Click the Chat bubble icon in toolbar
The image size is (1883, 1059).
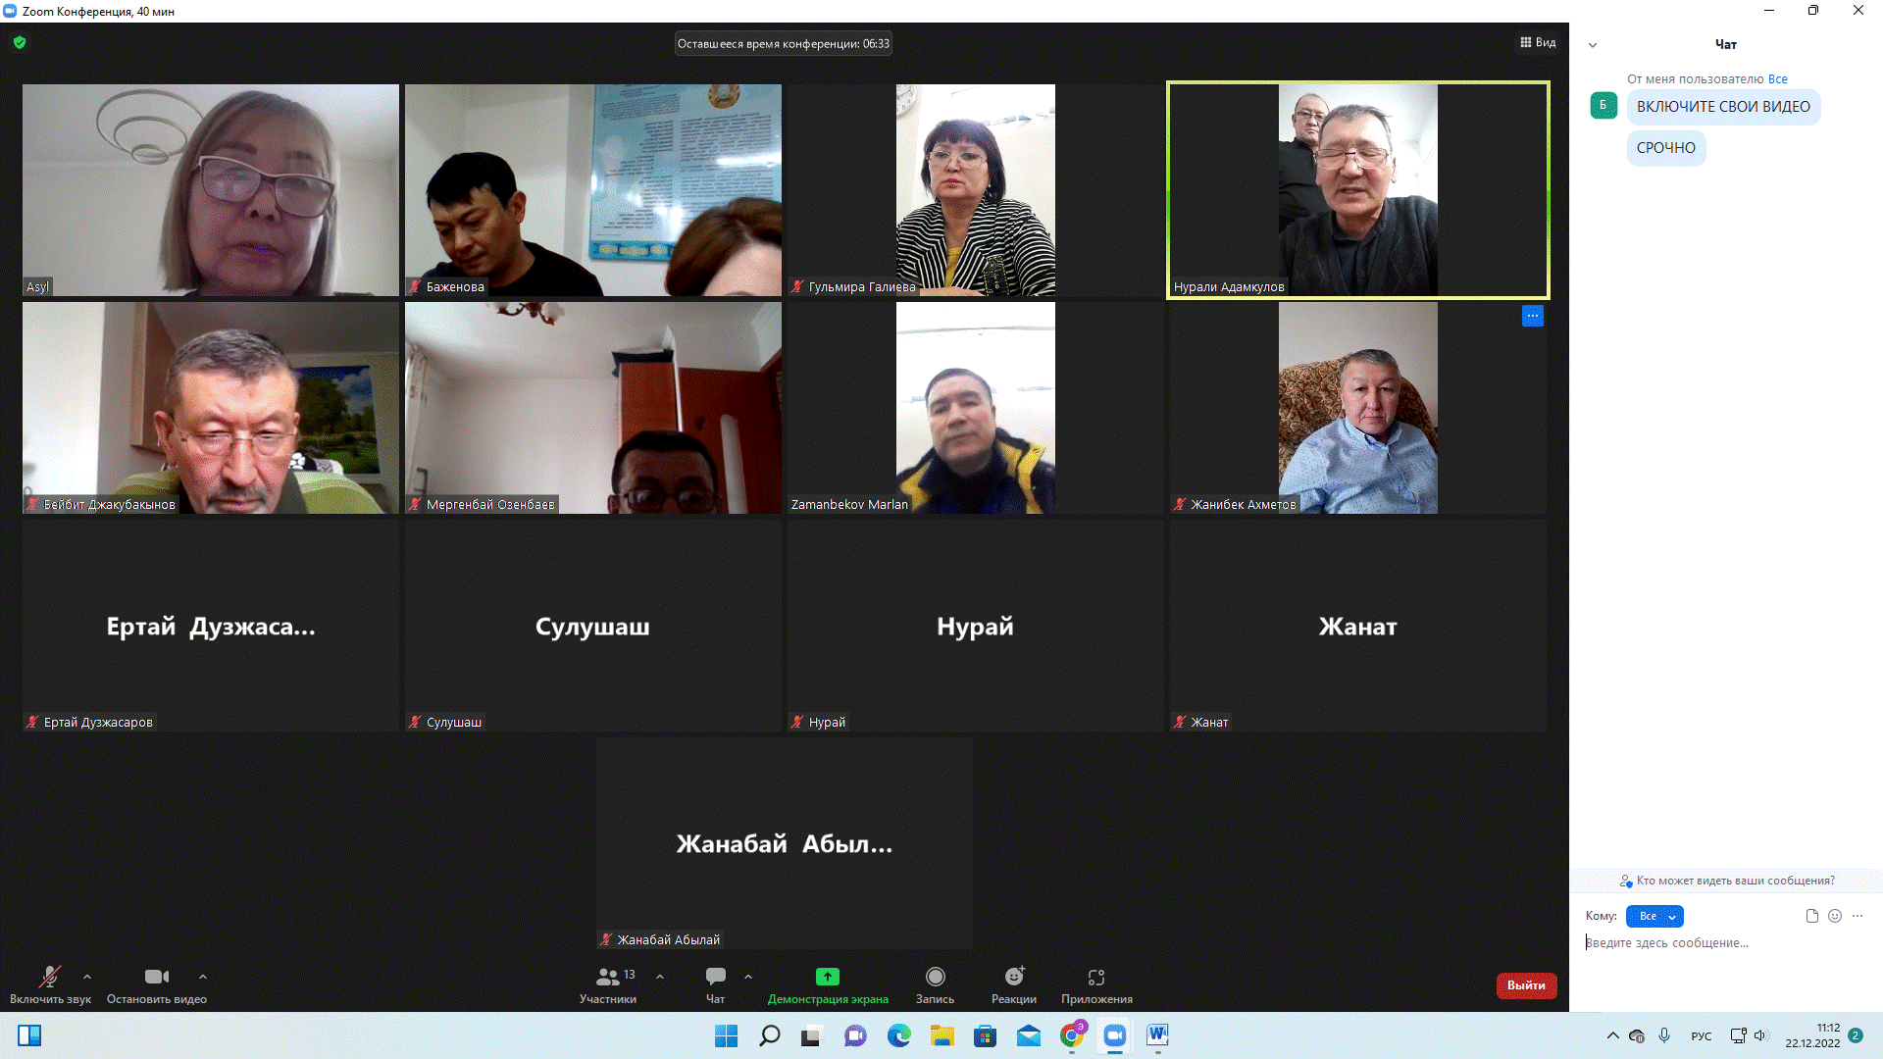(715, 977)
